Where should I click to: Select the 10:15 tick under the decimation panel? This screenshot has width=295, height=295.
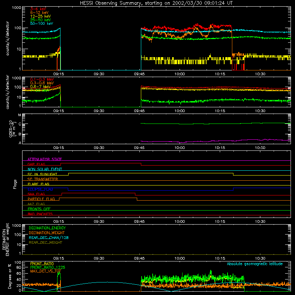[x=220, y=258]
